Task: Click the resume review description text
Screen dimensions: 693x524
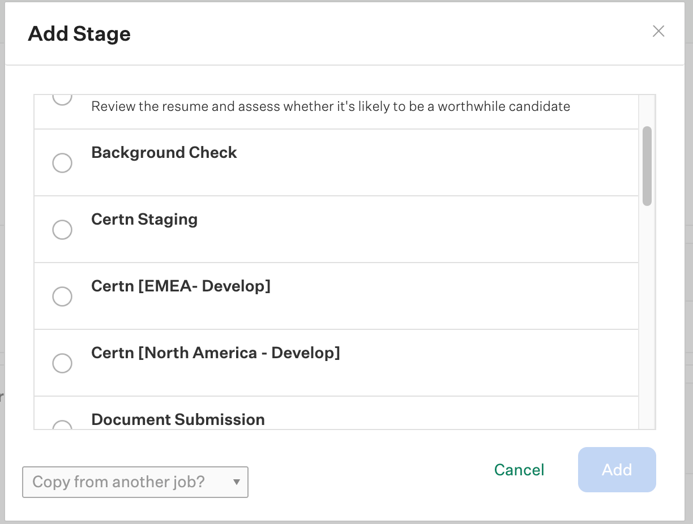Action: click(x=330, y=106)
